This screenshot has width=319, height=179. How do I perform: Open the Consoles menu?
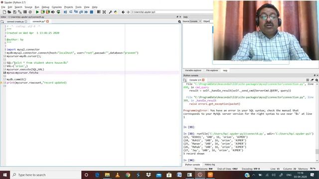[x=56, y=7]
